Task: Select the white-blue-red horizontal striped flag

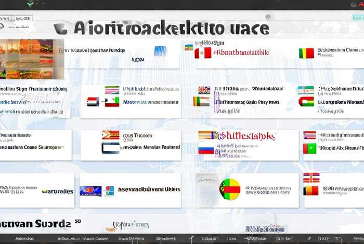Action: coord(206,149)
